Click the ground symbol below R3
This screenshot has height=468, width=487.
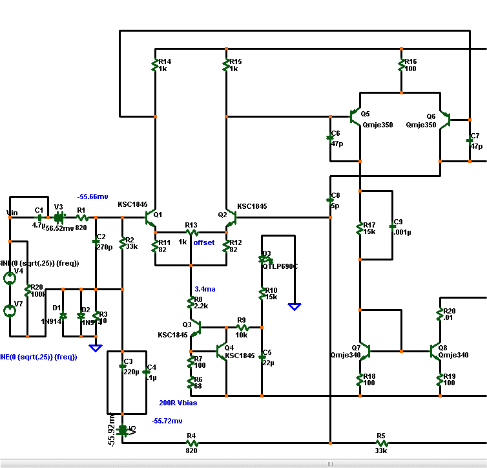point(96,348)
